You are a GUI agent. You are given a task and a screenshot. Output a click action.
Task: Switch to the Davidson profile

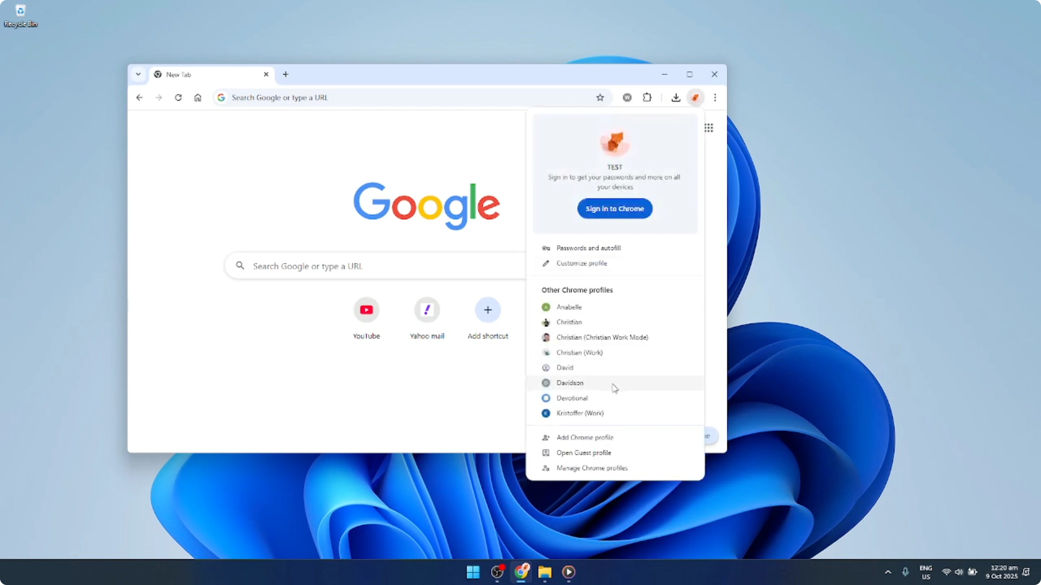pyautogui.click(x=570, y=383)
